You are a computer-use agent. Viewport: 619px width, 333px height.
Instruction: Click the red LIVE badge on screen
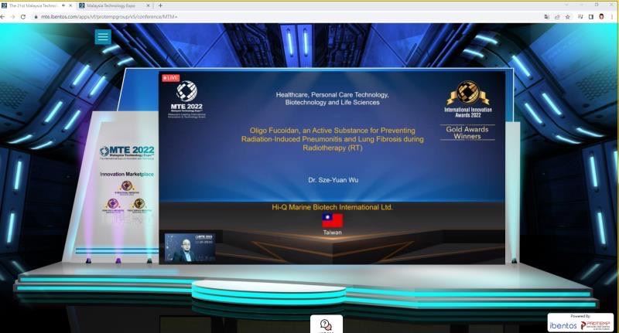click(170, 78)
